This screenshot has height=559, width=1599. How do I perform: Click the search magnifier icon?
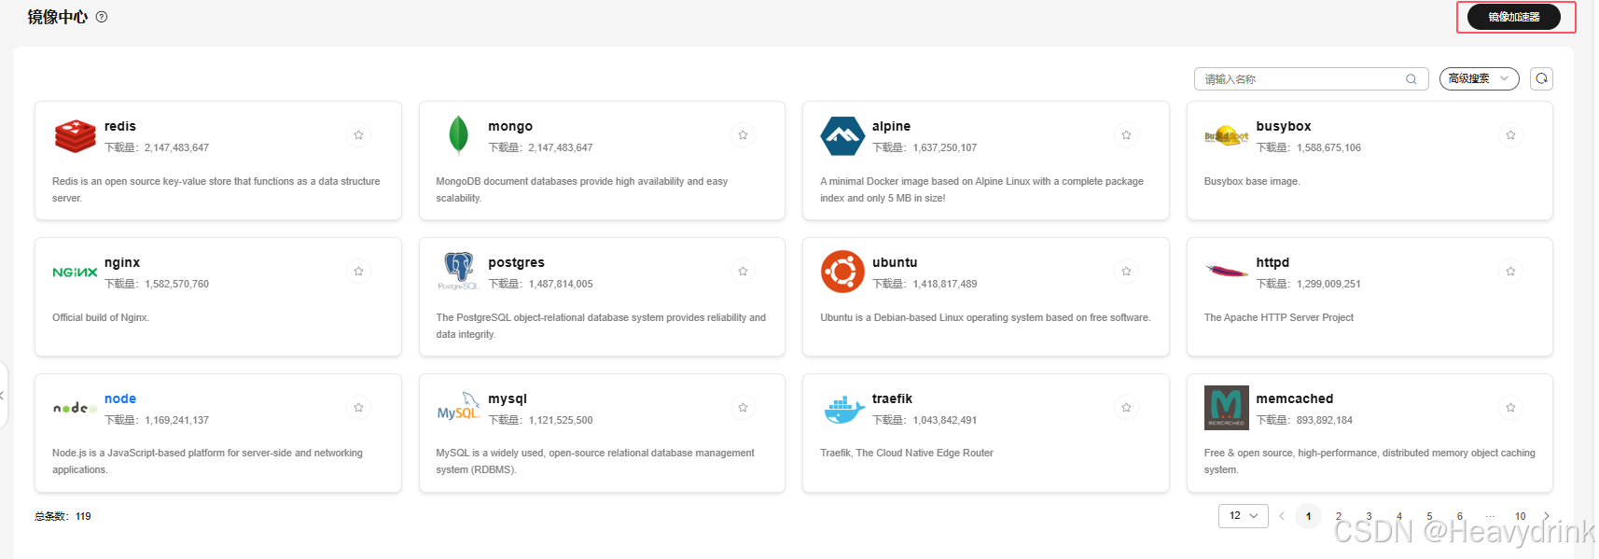coord(1411,79)
